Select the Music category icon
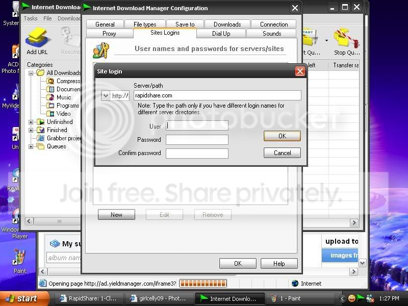The image size is (408, 306). coord(50,97)
